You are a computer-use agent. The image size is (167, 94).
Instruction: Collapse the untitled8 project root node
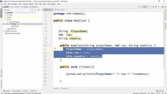(x=3, y=13)
